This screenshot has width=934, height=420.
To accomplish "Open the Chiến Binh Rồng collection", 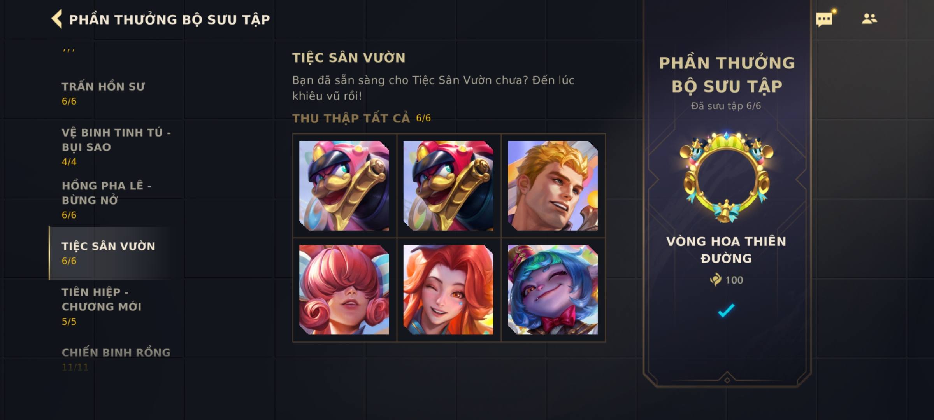I will [116, 359].
